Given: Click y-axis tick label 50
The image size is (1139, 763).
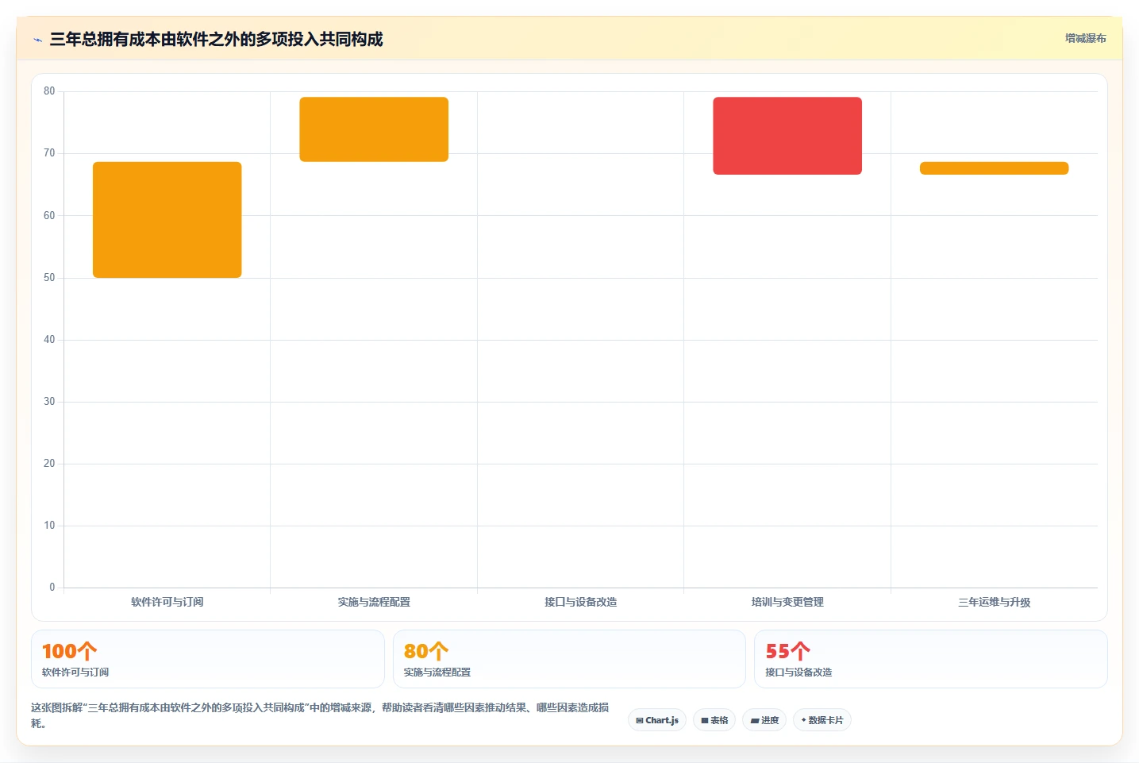Looking at the screenshot, I should [x=49, y=277].
